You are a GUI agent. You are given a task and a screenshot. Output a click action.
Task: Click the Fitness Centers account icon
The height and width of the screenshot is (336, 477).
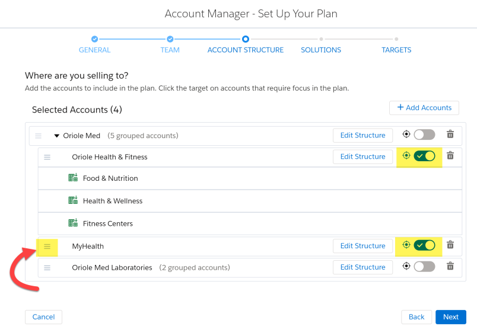73,223
